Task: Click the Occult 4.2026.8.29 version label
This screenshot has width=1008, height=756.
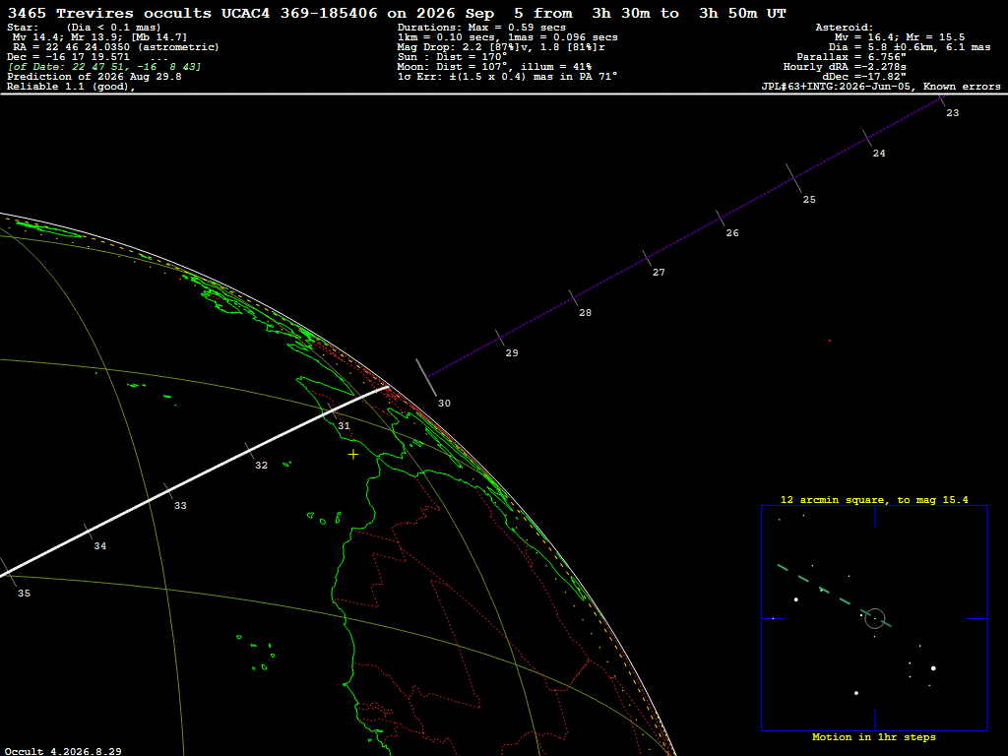Action: 63,751
